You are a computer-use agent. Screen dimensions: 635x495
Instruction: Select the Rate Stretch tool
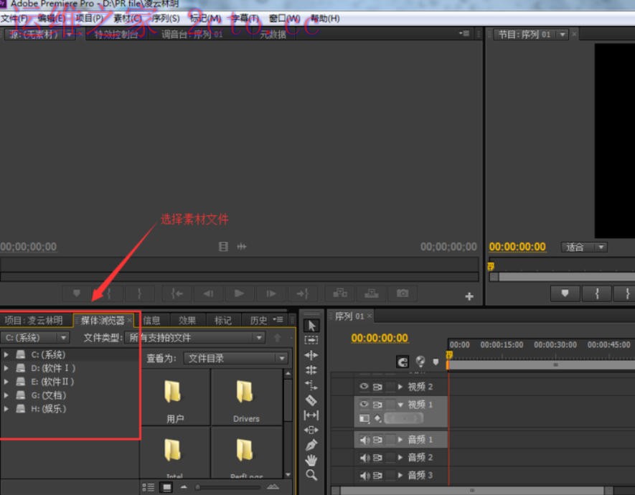(x=311, y=385)
